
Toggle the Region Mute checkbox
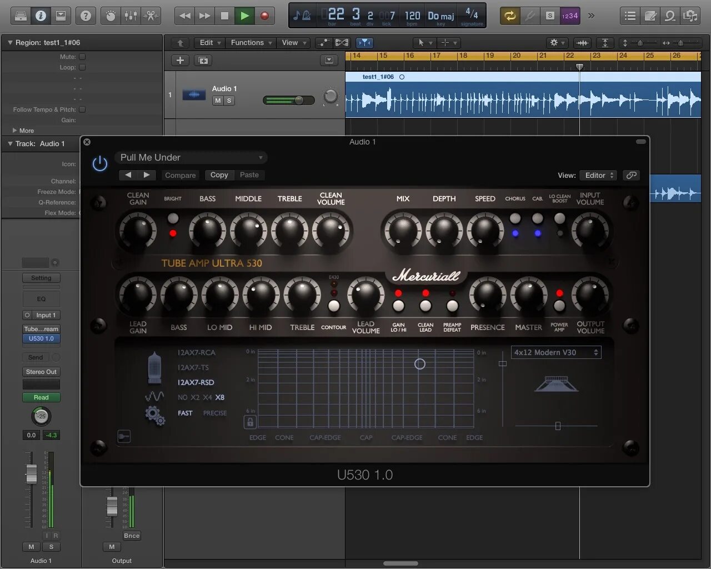[82, 57]
